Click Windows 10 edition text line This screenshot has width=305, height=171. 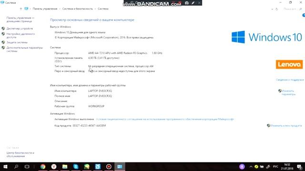click(80, 32)
